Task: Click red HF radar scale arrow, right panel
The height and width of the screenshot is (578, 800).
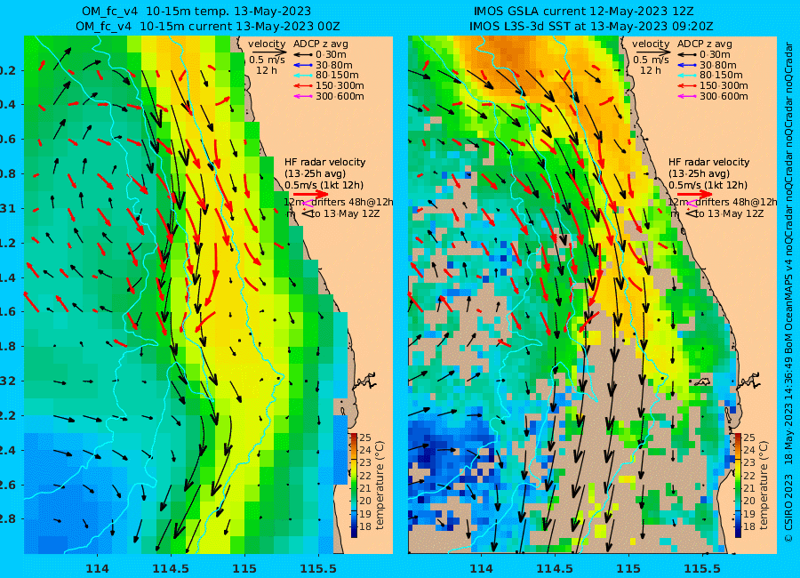Action: click(x=695, y=194)
